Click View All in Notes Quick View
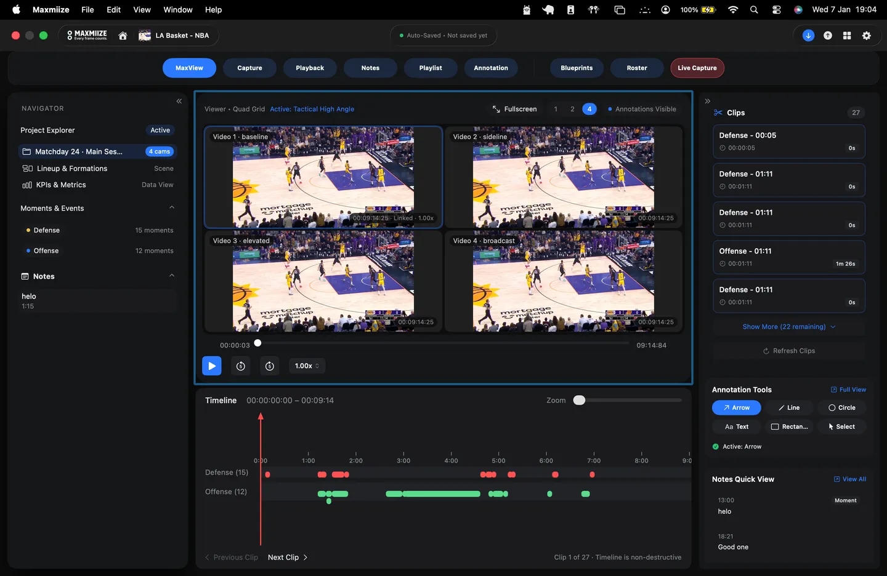 coord(850,479)
